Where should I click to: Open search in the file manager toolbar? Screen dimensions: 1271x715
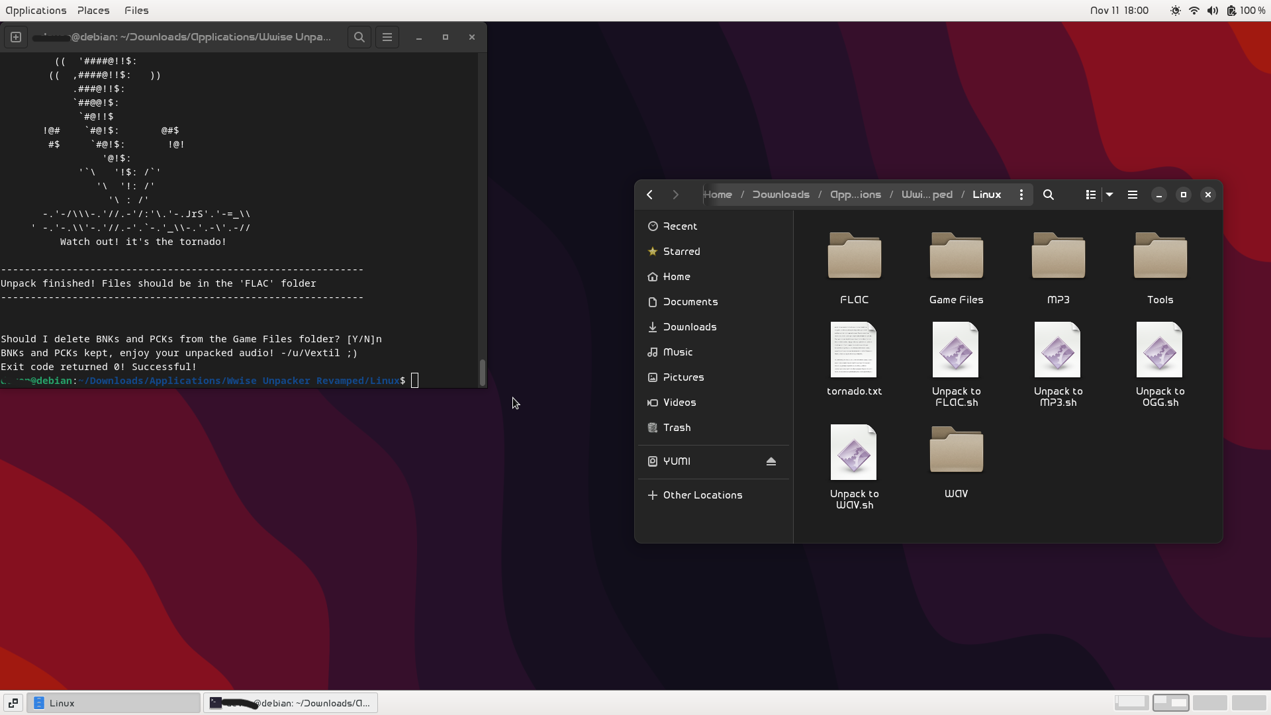[1048, 195]
